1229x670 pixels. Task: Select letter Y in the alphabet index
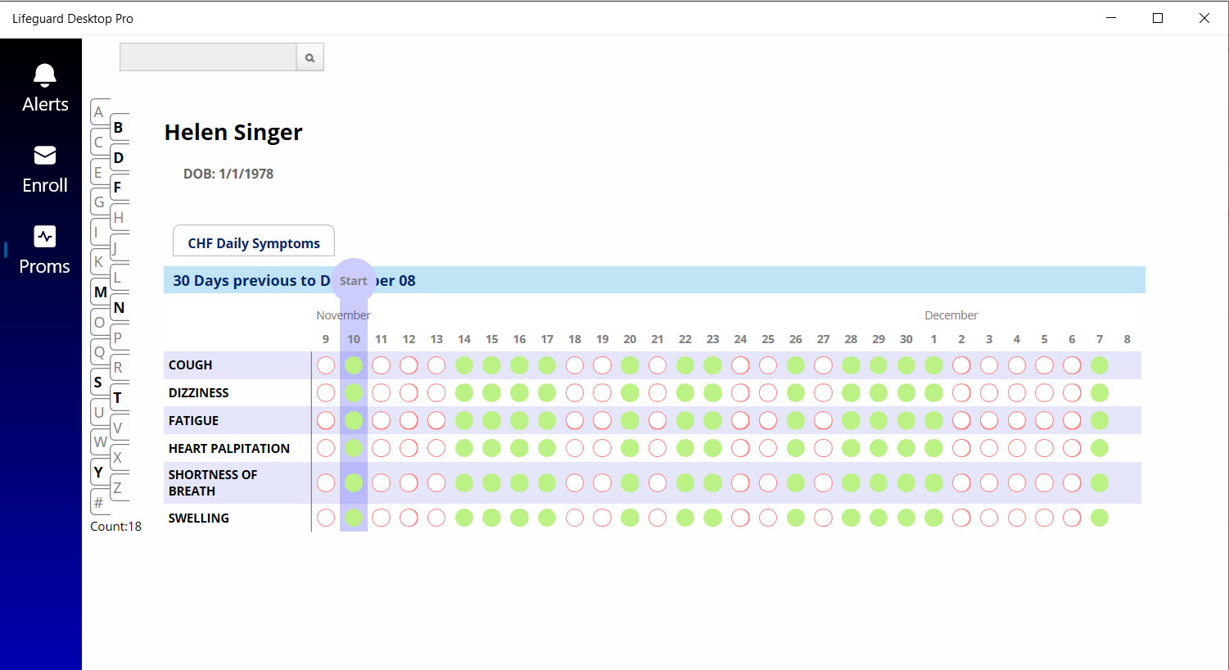[98, 472]
